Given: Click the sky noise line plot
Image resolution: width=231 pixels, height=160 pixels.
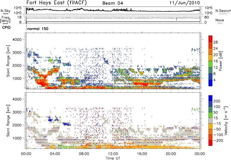Looking at the screenshot, I should (113, 10).
